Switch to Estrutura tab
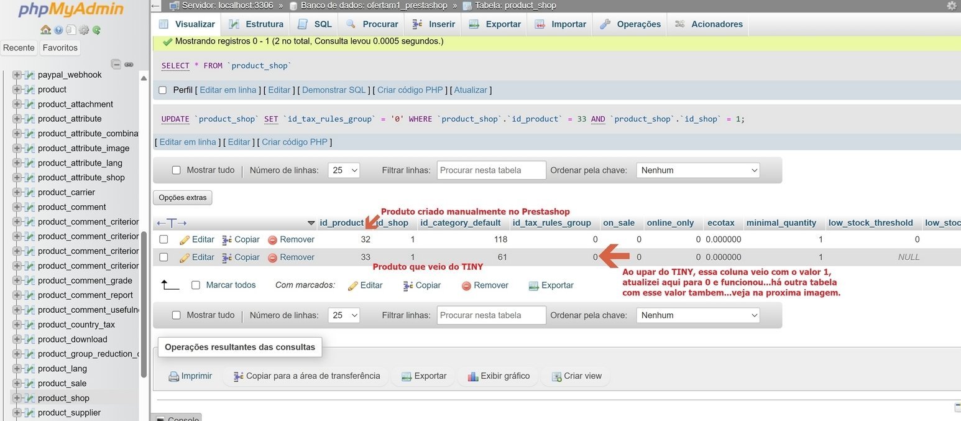The height and width of the screenshot is (421, 961). pyautogui.click(x=256, y=24)
